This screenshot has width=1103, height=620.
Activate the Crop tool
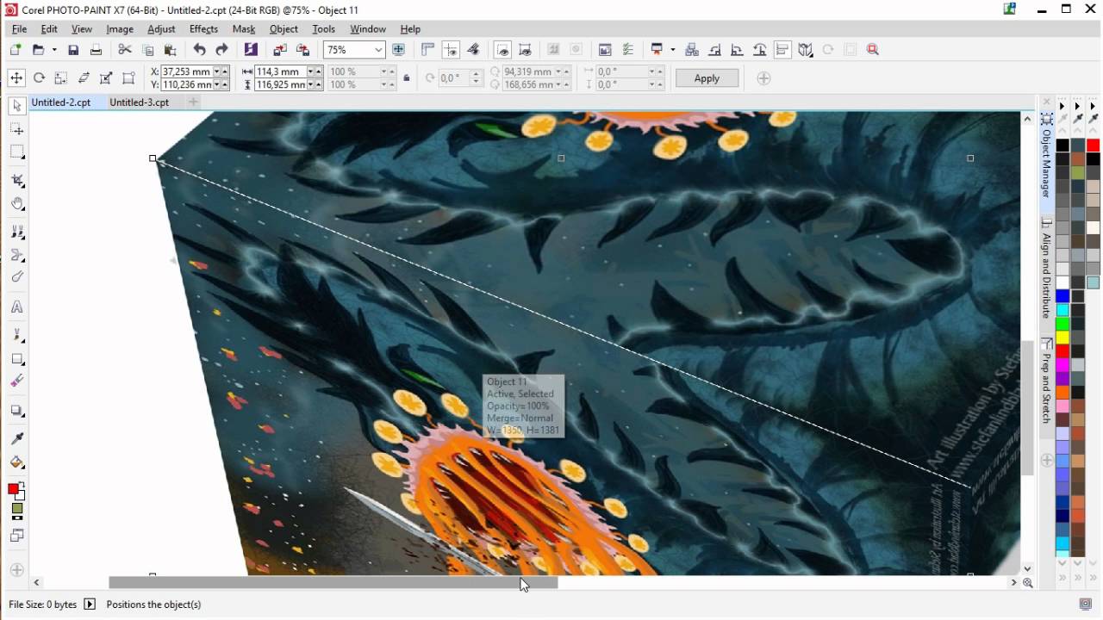(x=16, y=178)
